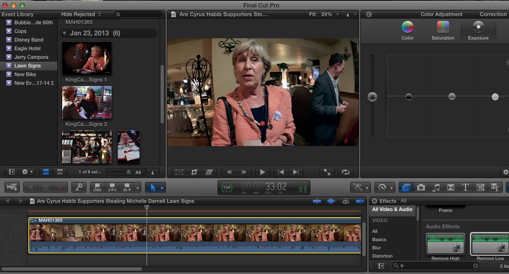Image resolution: width=509 pixels, height=274 pixels.
Task: Select Blur in the effects category list
Action: pyautogui.click(x=376, y=248)
